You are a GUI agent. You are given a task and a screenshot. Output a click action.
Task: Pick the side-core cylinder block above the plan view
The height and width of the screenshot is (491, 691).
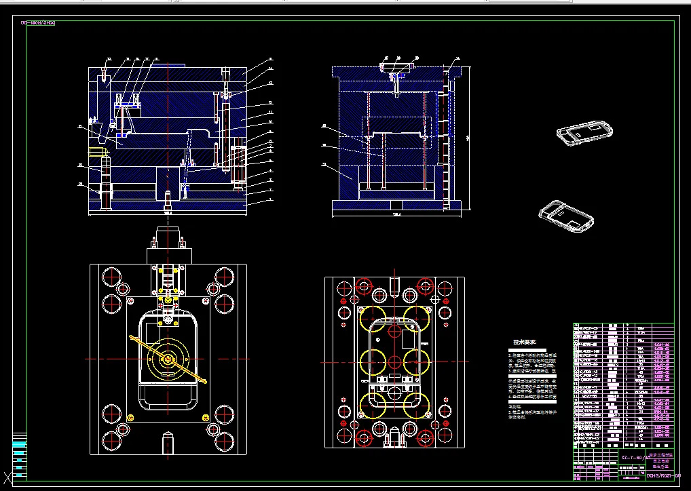tap(169, 245)
